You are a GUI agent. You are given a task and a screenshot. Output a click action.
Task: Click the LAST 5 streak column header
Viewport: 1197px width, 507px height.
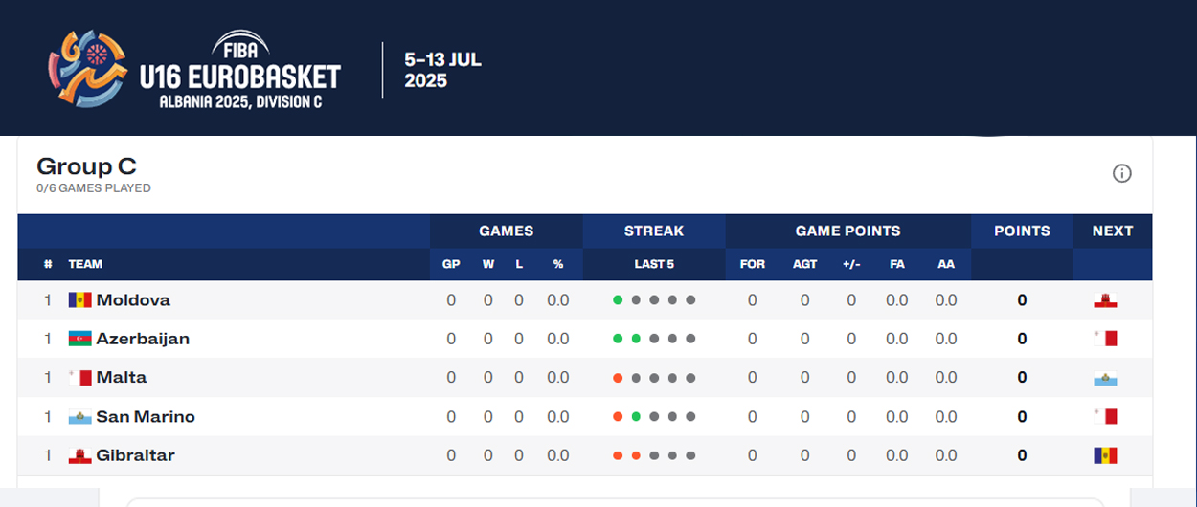654,264
